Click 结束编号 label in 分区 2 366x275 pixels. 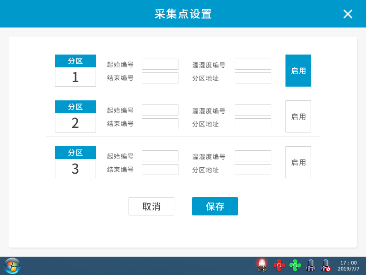pos(120,124)
